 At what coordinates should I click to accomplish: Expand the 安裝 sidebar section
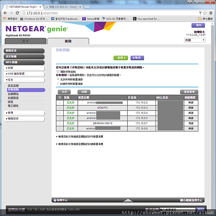point(24,68)
